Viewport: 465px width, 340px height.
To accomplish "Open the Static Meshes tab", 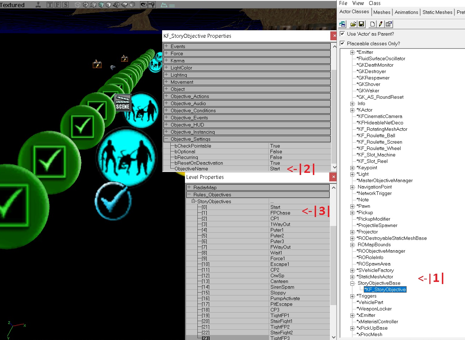I will (437, 12).
